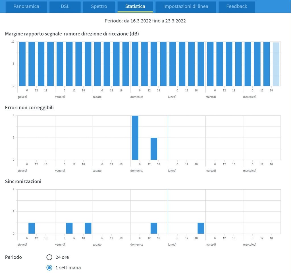
Task: Click the domenica bar in Sincronizzazioni chart
Action: 154,228
